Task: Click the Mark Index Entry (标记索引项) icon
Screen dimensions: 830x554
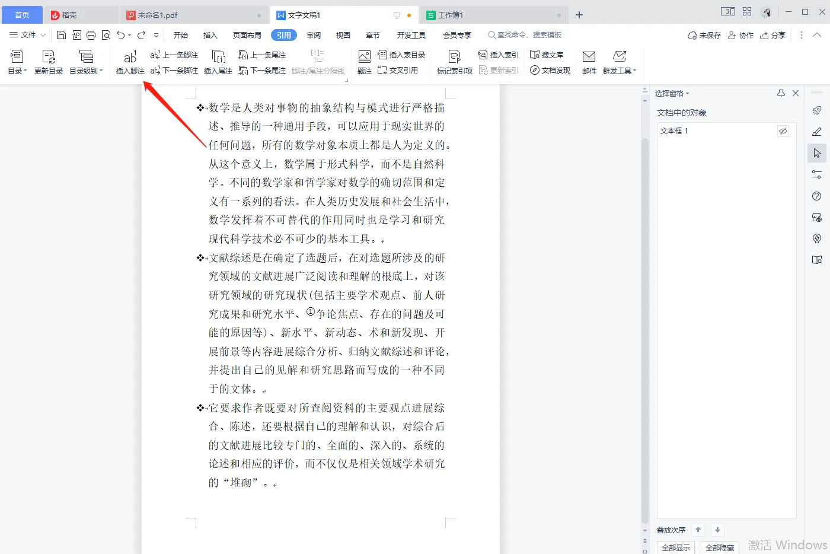Action: click(x=454, y=58)
